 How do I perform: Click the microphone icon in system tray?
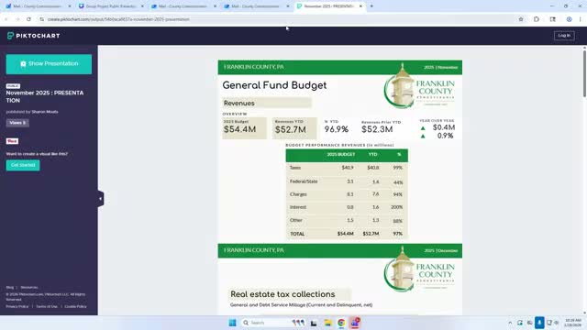coord(539,323)
